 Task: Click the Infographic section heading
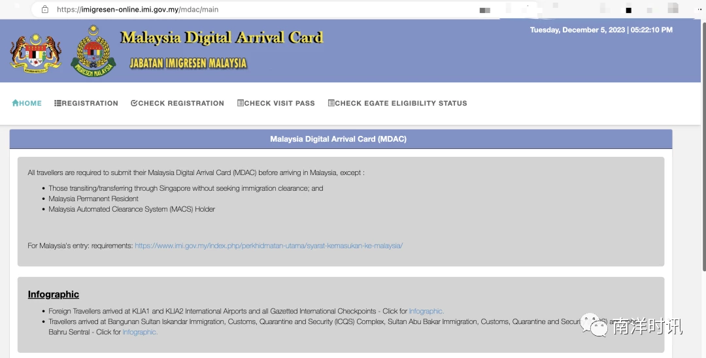[x=54, y=294]
